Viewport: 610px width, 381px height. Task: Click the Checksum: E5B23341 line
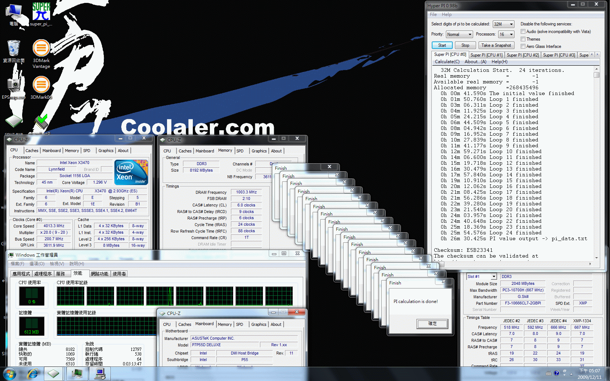point(463,250)
